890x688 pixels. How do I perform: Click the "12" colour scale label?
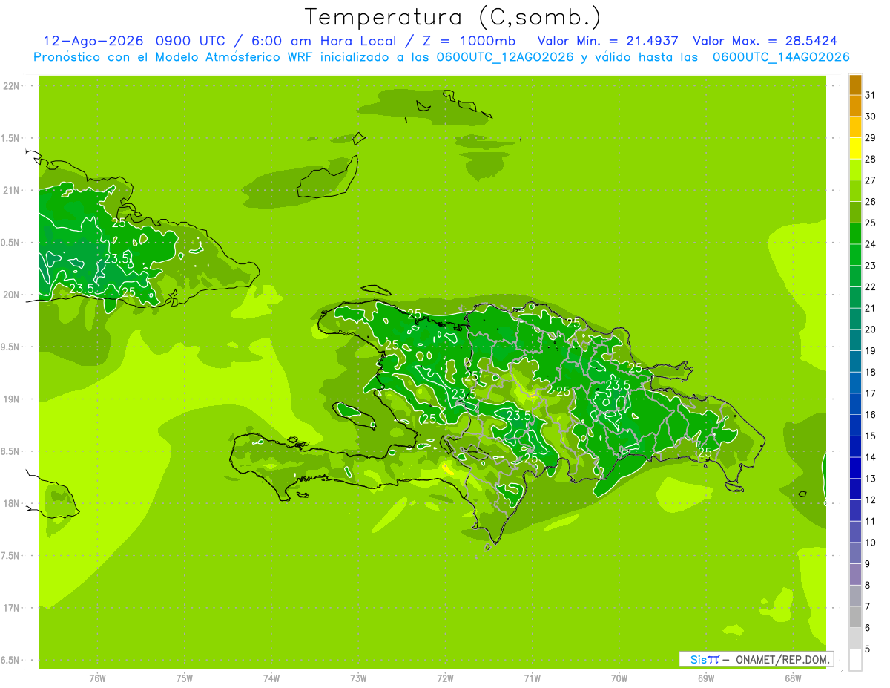coord(871,499)
